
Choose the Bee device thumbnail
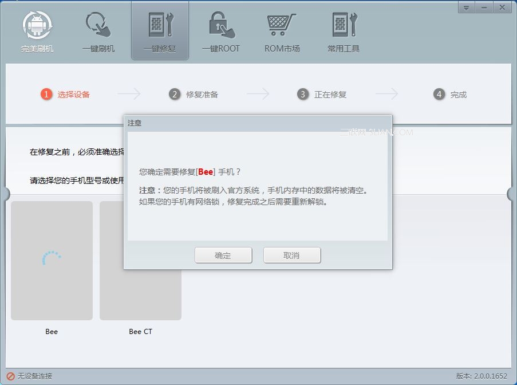[52, 260]
